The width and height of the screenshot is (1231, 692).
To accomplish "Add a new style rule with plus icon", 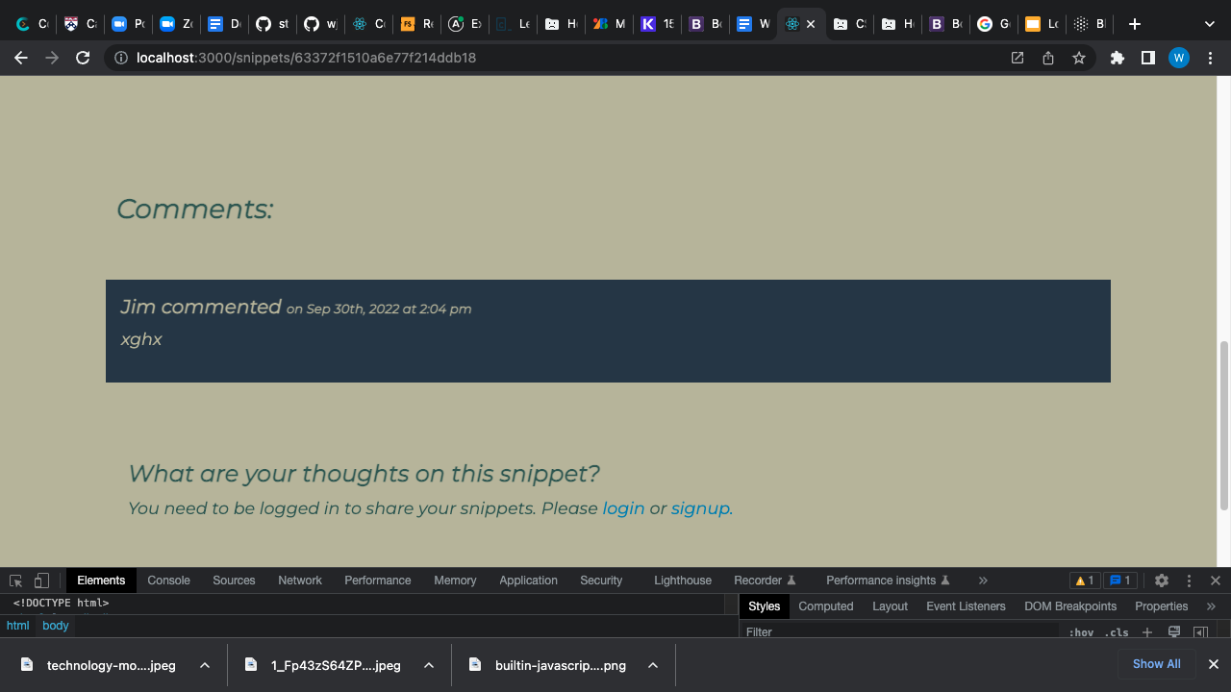I will pos(1146,632).
